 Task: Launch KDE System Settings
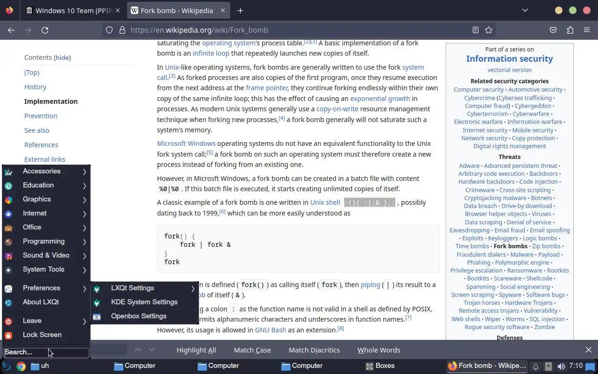[x=144, y=302]
